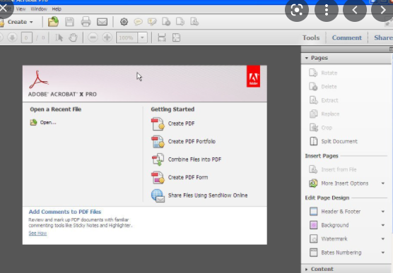Go to next image with right chevron
This screenshot has height=273, width=393.
[x=382, y=10]
